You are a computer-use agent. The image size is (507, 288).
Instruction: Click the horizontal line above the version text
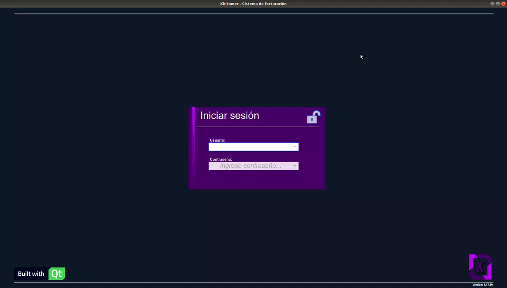pyautogui.click(x=253, y=282)
